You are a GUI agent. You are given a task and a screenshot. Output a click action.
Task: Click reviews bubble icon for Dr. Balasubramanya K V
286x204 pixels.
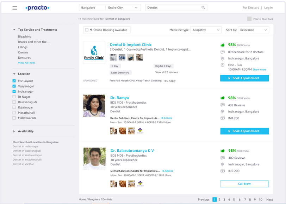(x=223, y=158)
